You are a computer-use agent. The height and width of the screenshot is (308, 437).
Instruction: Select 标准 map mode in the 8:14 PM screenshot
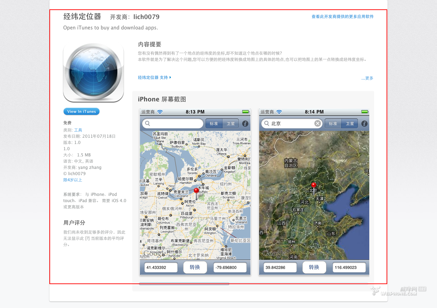click(x=333, y=124)
